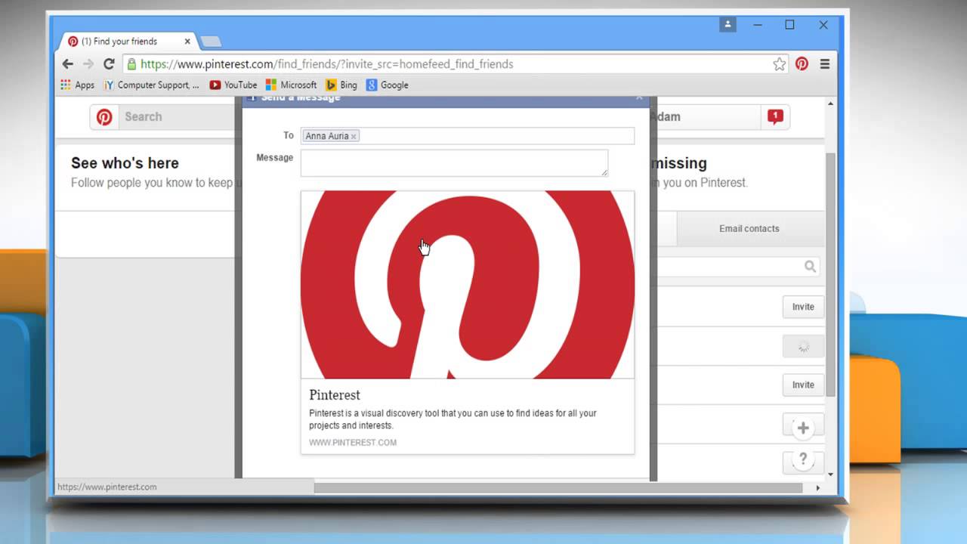This screenshot has height=544, width=967.
Task: Click the browser forward arrow
Action: [x=88, y=64]
